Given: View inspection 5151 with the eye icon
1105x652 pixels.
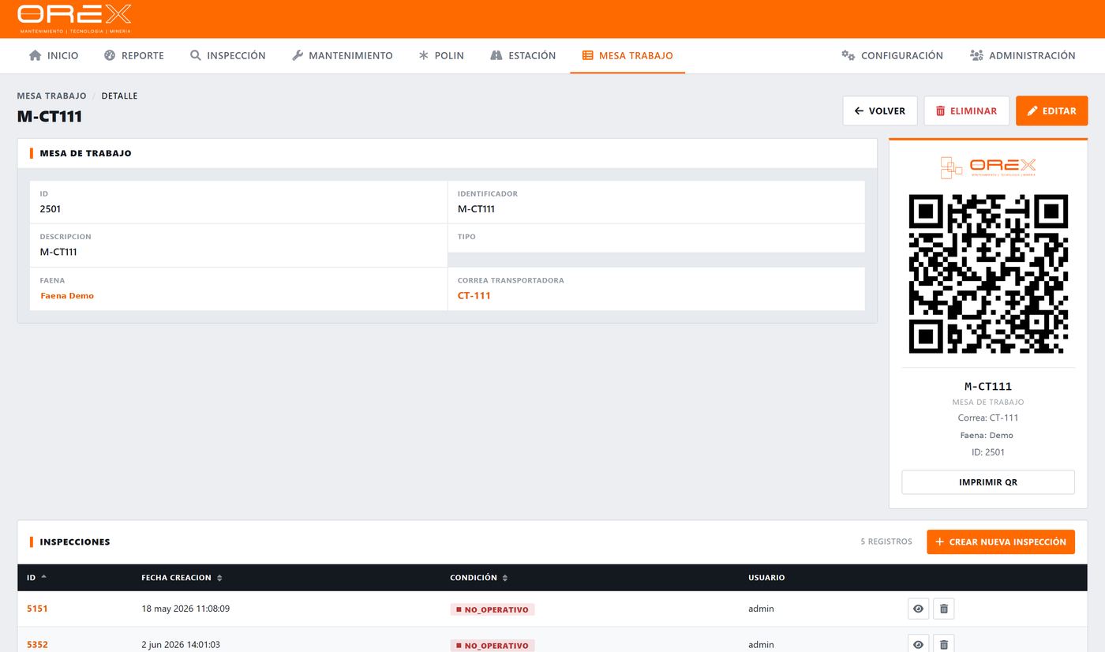Looking at the screenshot, I should click(918, 609).
